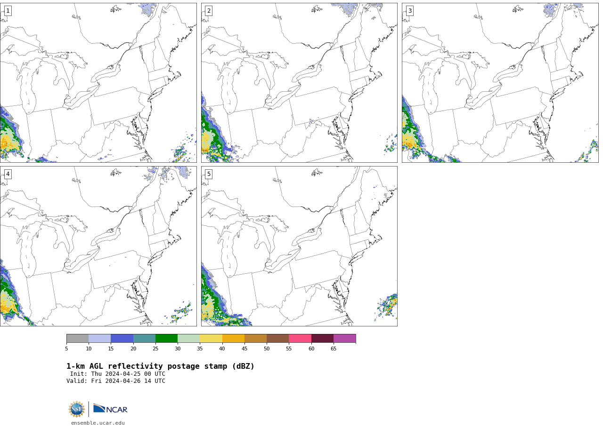
Task: Click the teal 20-25 dBZ swatch
Action: (x=144, y=339)
